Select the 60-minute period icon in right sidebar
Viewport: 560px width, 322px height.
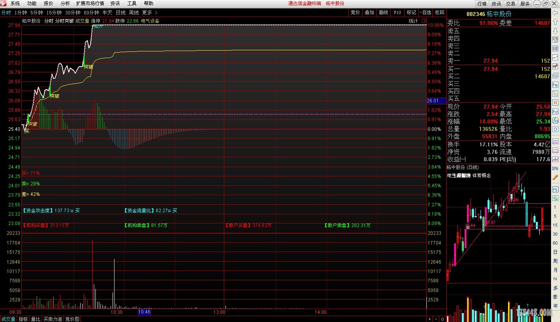(555, 243)
